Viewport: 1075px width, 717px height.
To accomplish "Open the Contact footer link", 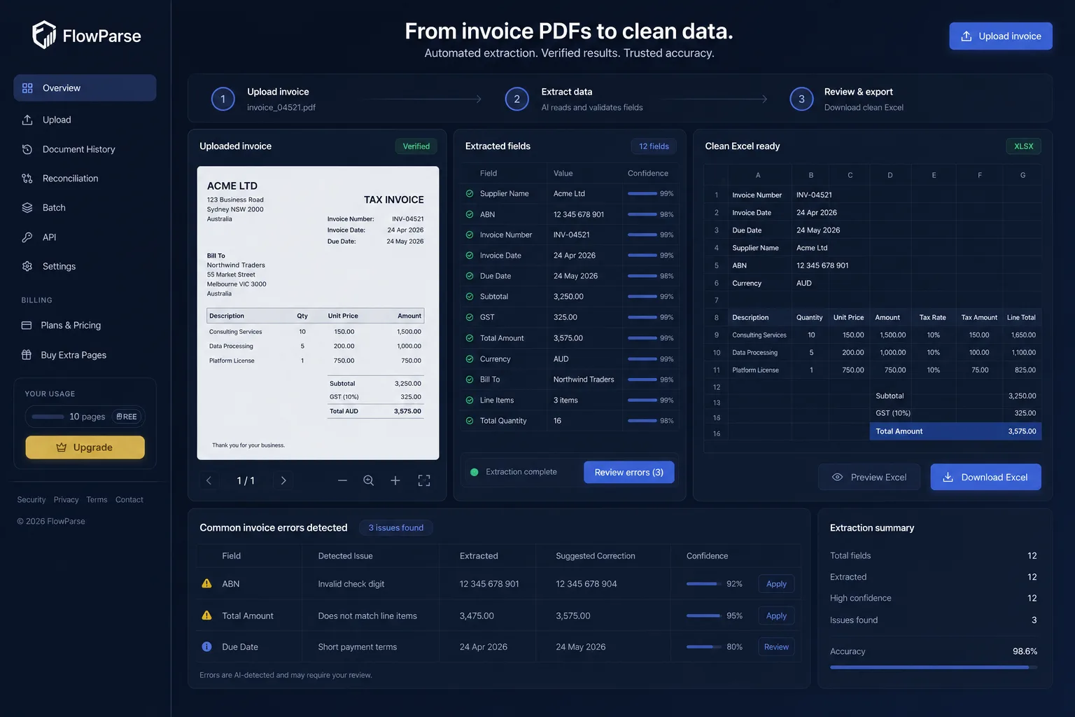I will coord(129,500).
